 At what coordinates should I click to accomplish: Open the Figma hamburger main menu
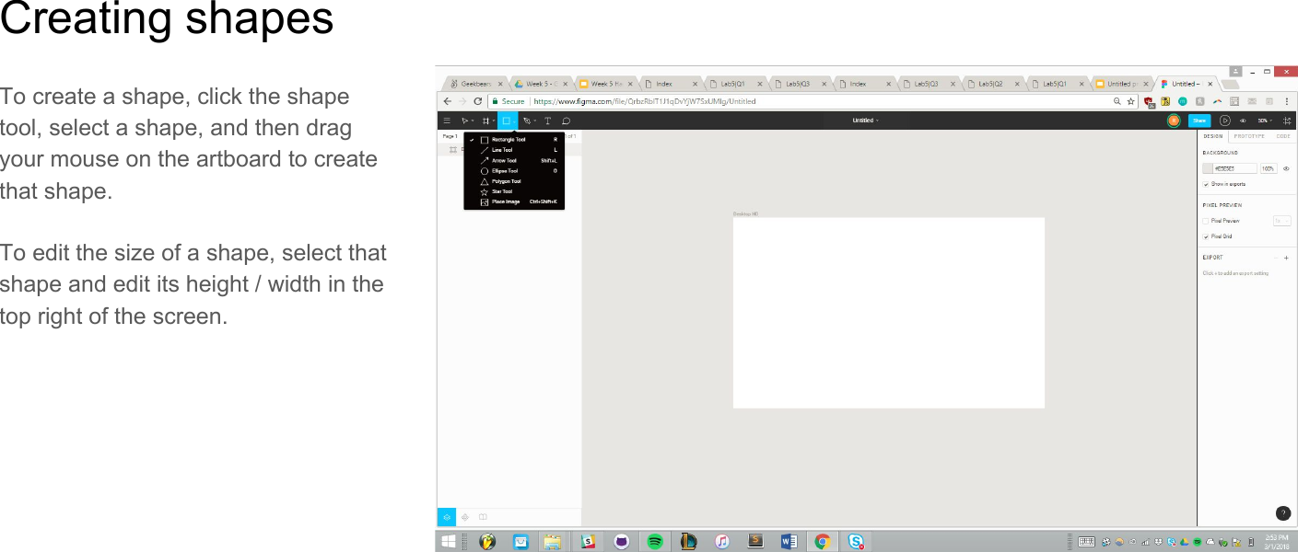[x=447, y=121]
